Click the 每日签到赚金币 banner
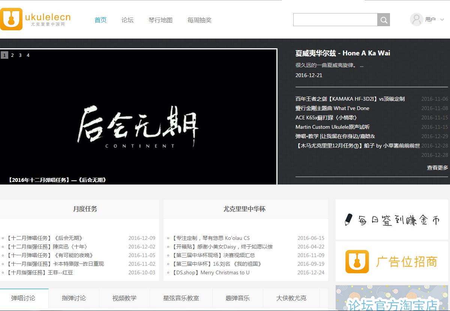The image size is (450, 311). [392, 219]
